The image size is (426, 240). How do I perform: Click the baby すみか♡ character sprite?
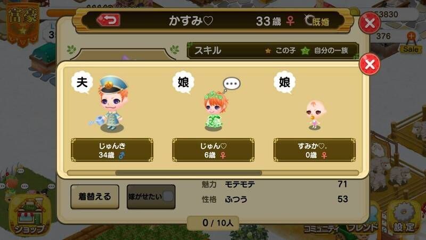click(315, 115)
